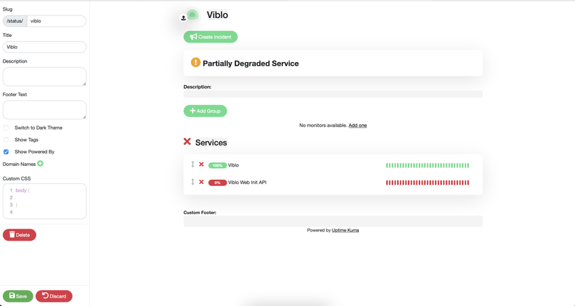Uncheck Show Powered By checkbox
This screenshot has width=575, height=306.
point(6,151)
